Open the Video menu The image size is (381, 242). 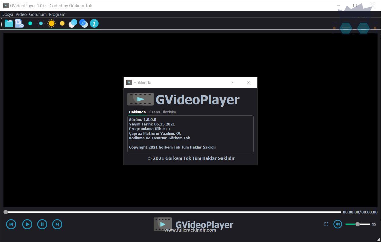point(21,14)
